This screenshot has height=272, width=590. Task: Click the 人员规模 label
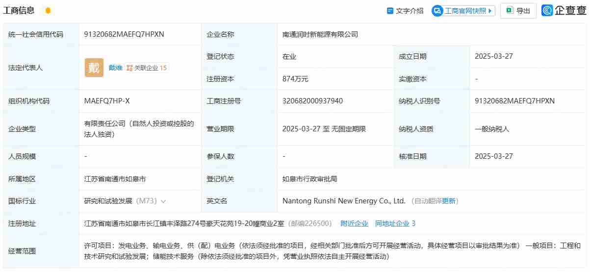coord(22,156)
